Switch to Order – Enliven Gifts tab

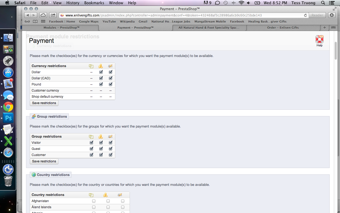(x=283, y=28)
